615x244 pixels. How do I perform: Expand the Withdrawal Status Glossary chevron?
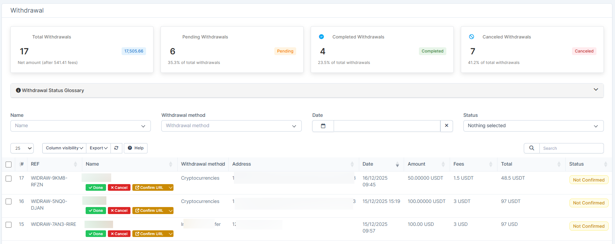point(596,89)
